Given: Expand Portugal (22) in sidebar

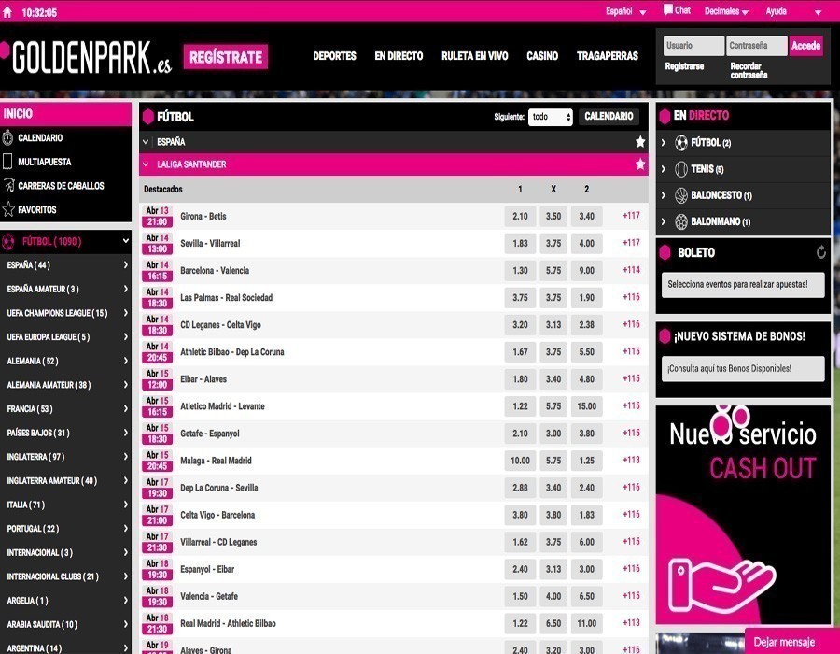Looking at the screenshot, I should pyautogui.click(x=65, y=529).
